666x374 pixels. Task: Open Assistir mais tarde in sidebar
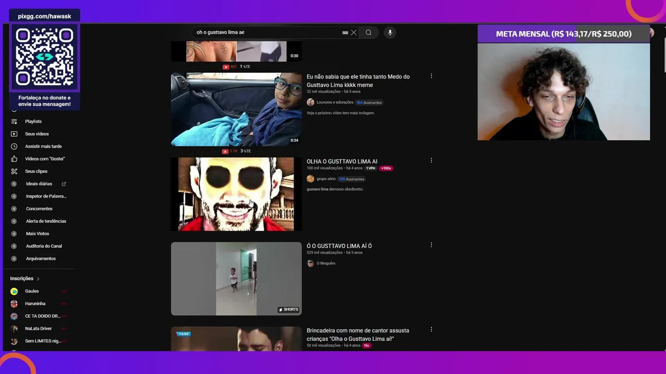point(43,146)
